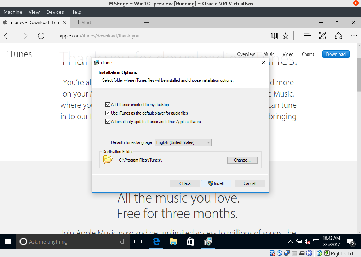Click the VirtualBox keyboard capture arrow icon
This screenshot has height=257, width=361.
coord(327,253)
